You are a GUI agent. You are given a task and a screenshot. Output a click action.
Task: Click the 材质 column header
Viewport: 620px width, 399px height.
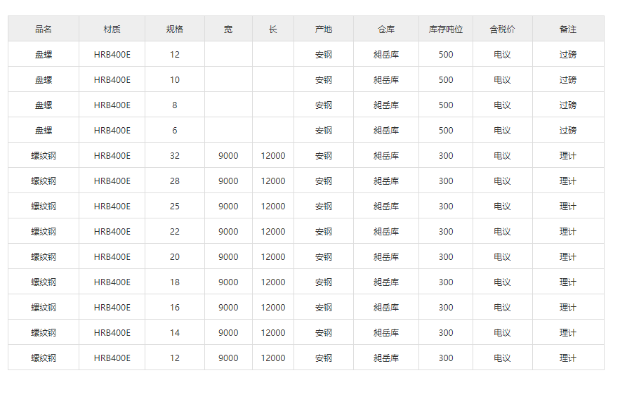pos(112,29)
